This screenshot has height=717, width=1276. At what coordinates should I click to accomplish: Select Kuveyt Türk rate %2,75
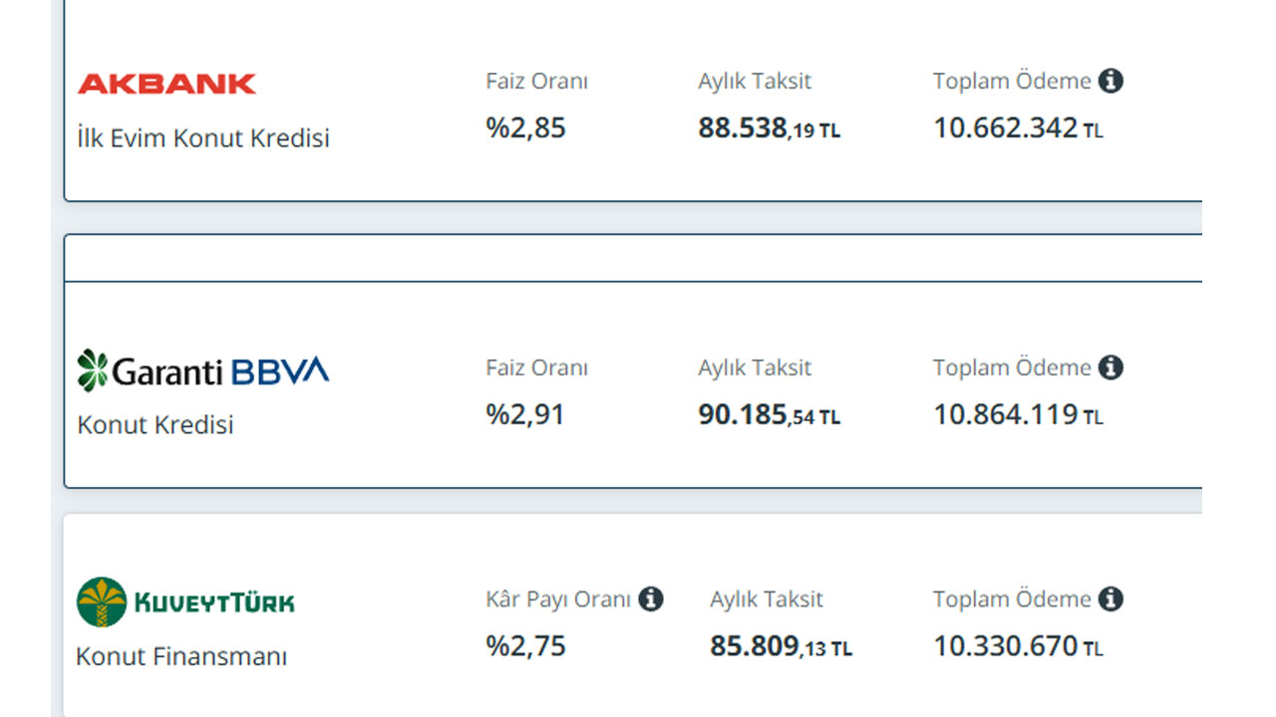pos(525,646)
